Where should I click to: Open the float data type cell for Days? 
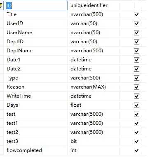pyautogui.click(x=93, y=105)
